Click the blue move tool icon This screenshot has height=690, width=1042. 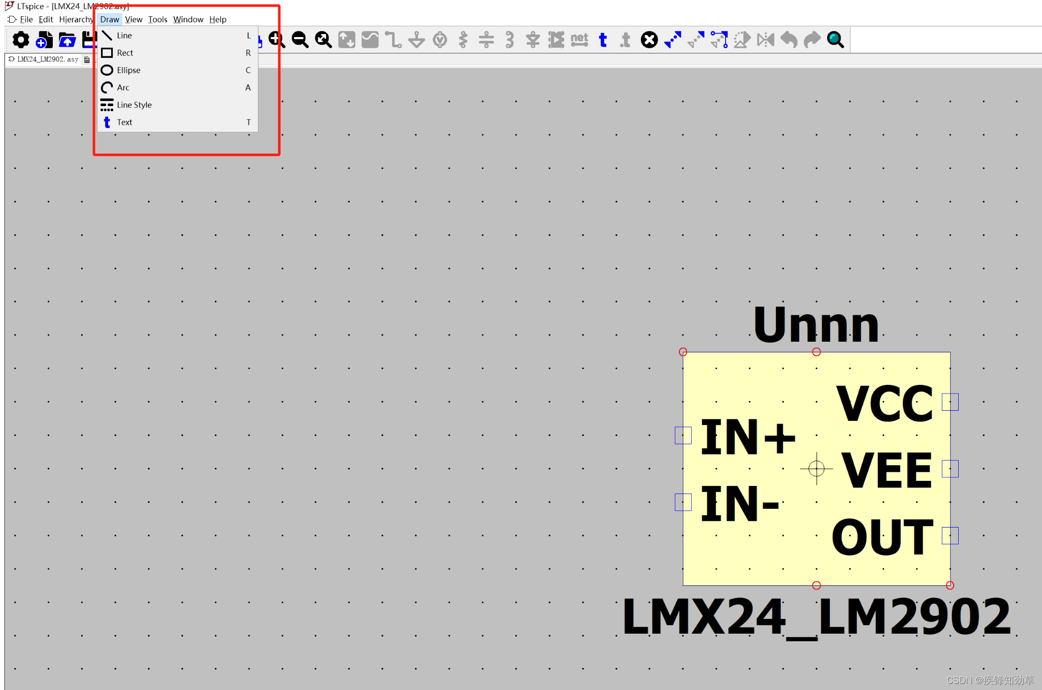(x=672, y=40)
